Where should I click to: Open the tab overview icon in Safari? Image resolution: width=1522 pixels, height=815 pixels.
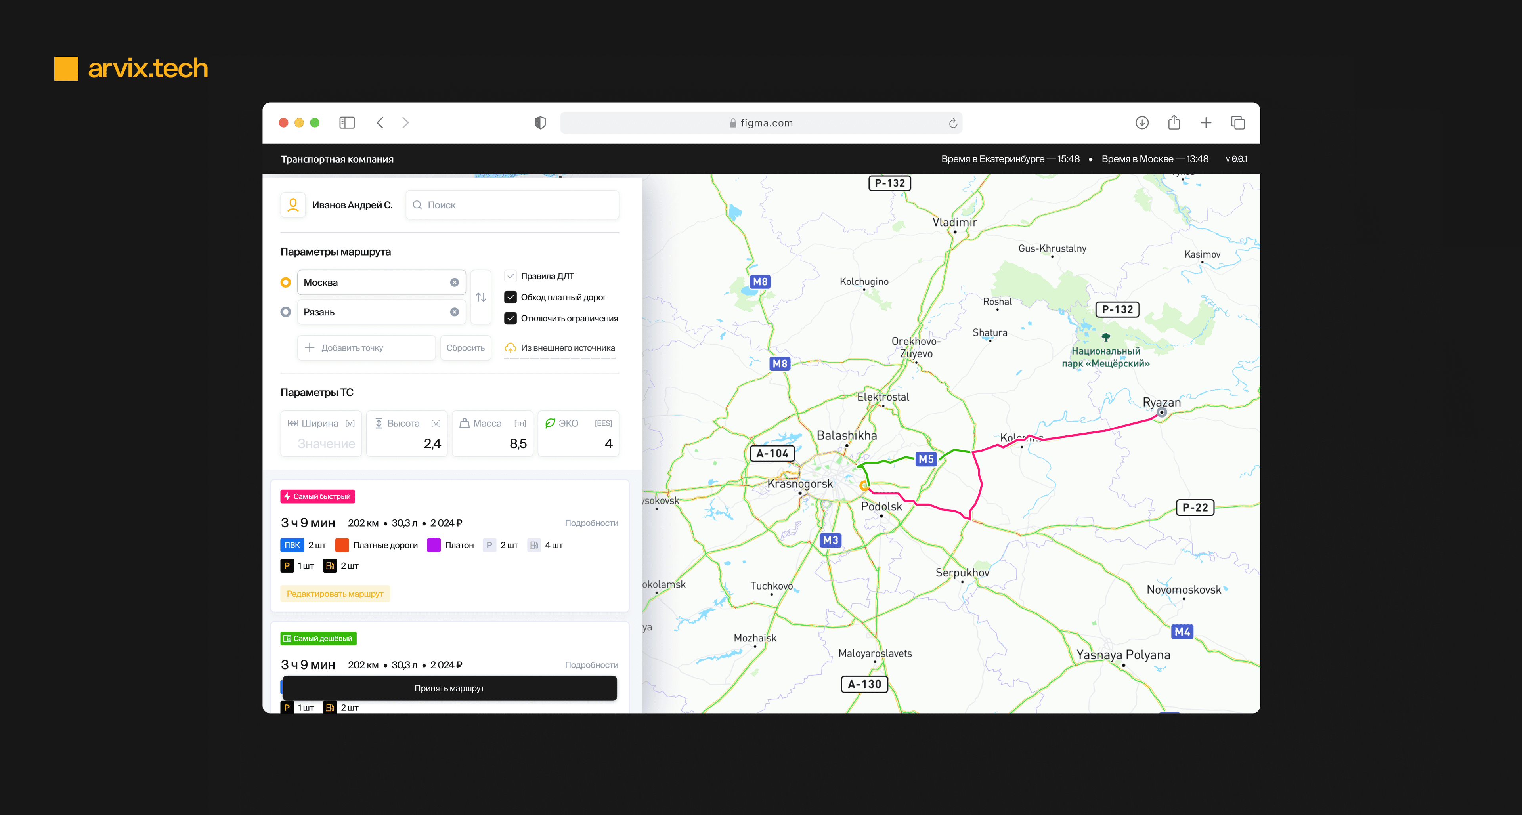click(x=1238, y=123)
